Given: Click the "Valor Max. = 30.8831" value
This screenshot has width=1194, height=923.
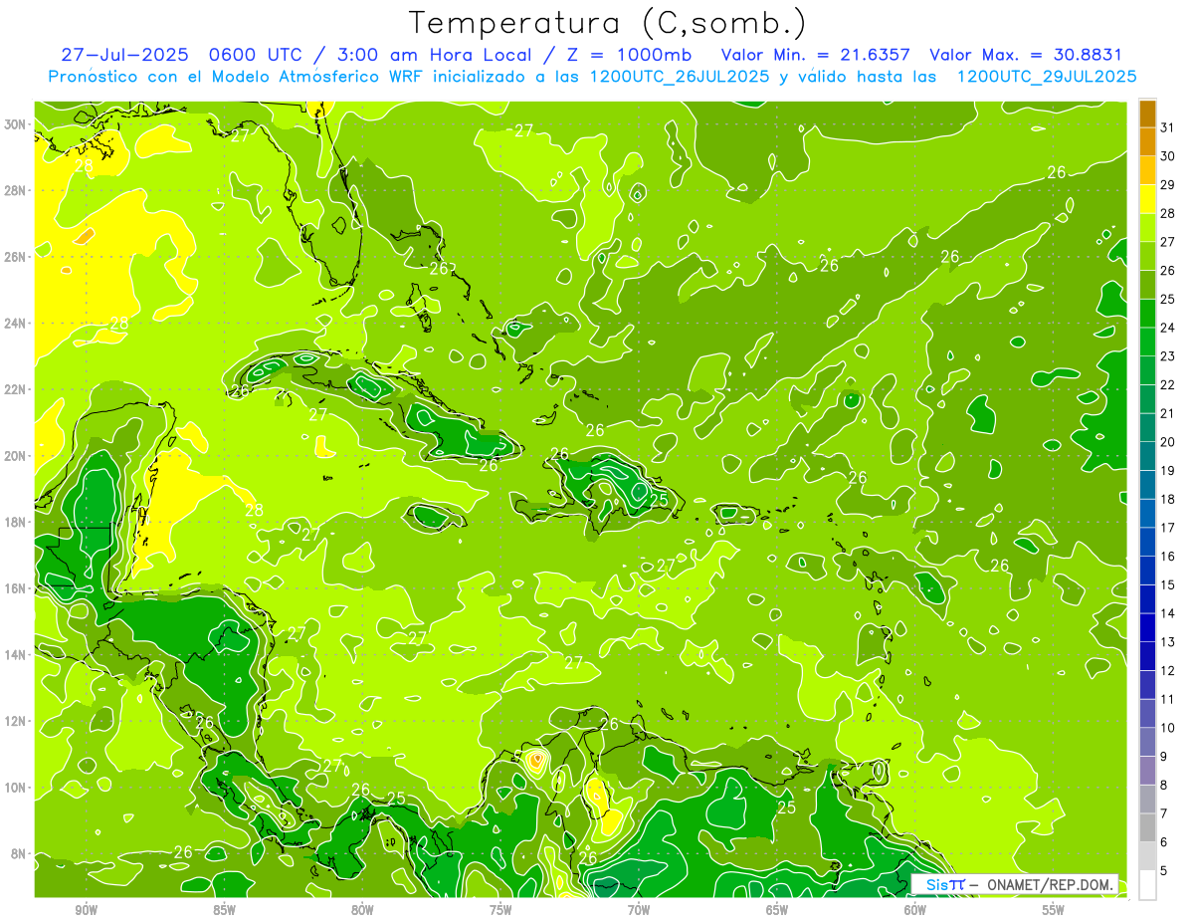Looking at the screenshot, I should (x=1026, y=55).
